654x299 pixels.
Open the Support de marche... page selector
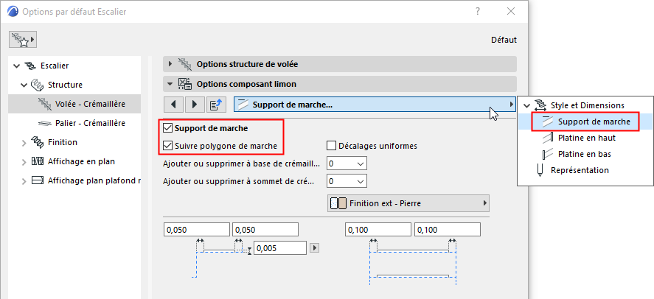pos(375,105)
